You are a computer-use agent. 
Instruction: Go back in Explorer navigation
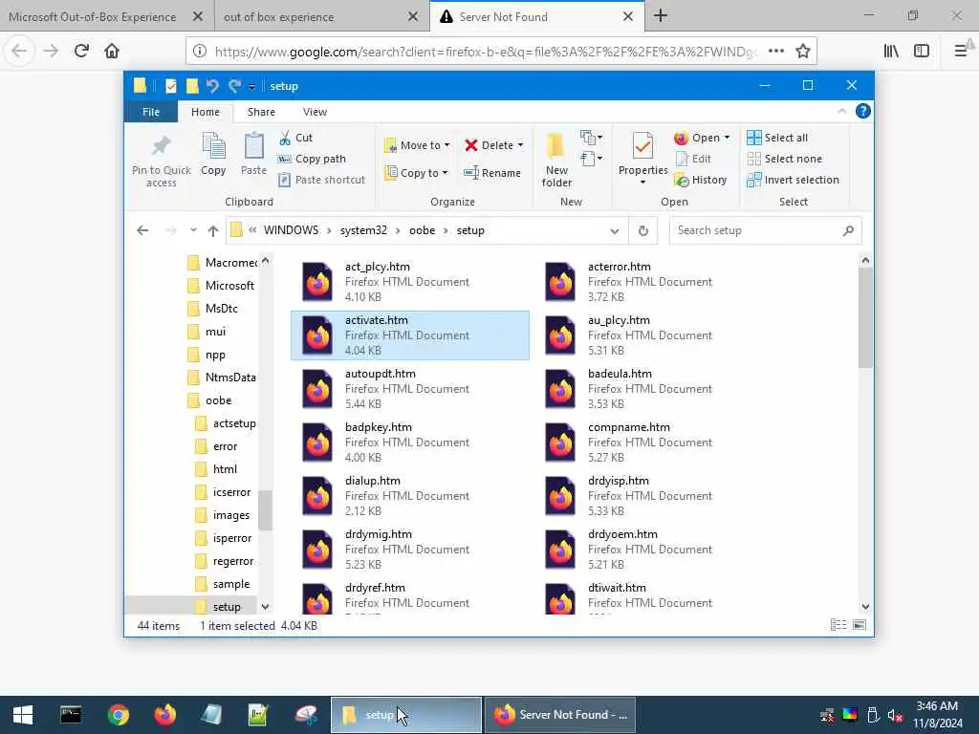(142, 231)
